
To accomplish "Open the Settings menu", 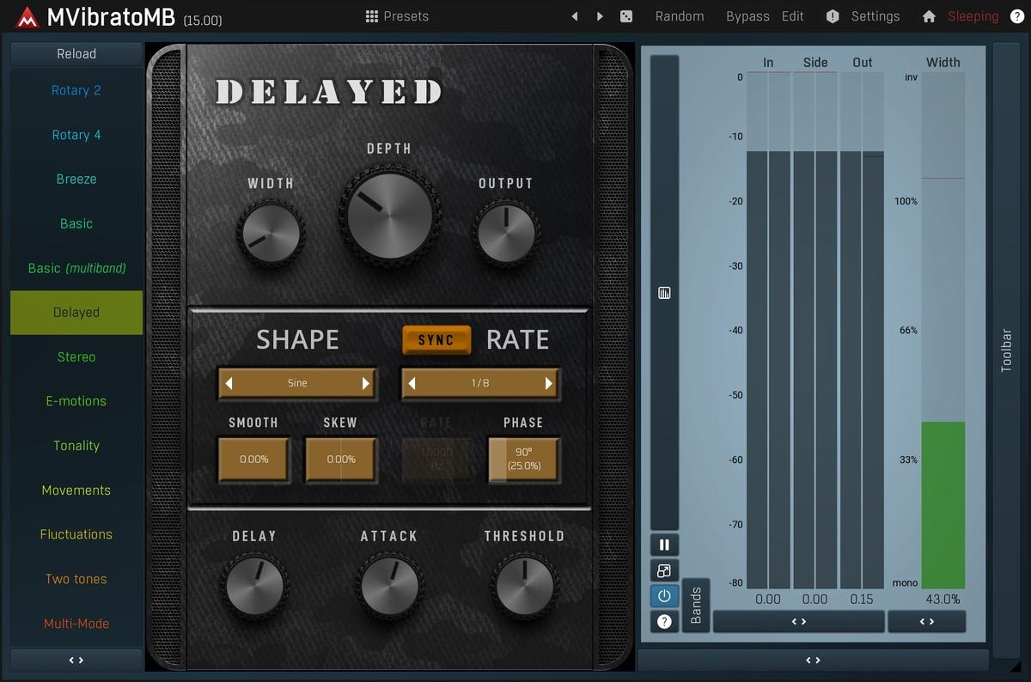I will 863,16.
